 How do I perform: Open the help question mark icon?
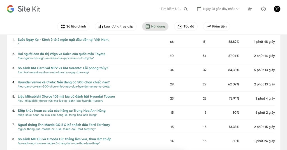click(x=263, y=9)
